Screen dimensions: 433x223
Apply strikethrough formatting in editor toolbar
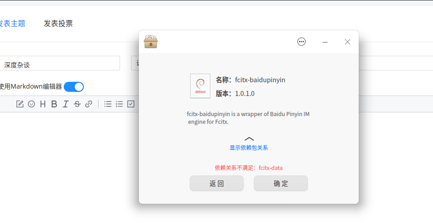click(77, 104)
